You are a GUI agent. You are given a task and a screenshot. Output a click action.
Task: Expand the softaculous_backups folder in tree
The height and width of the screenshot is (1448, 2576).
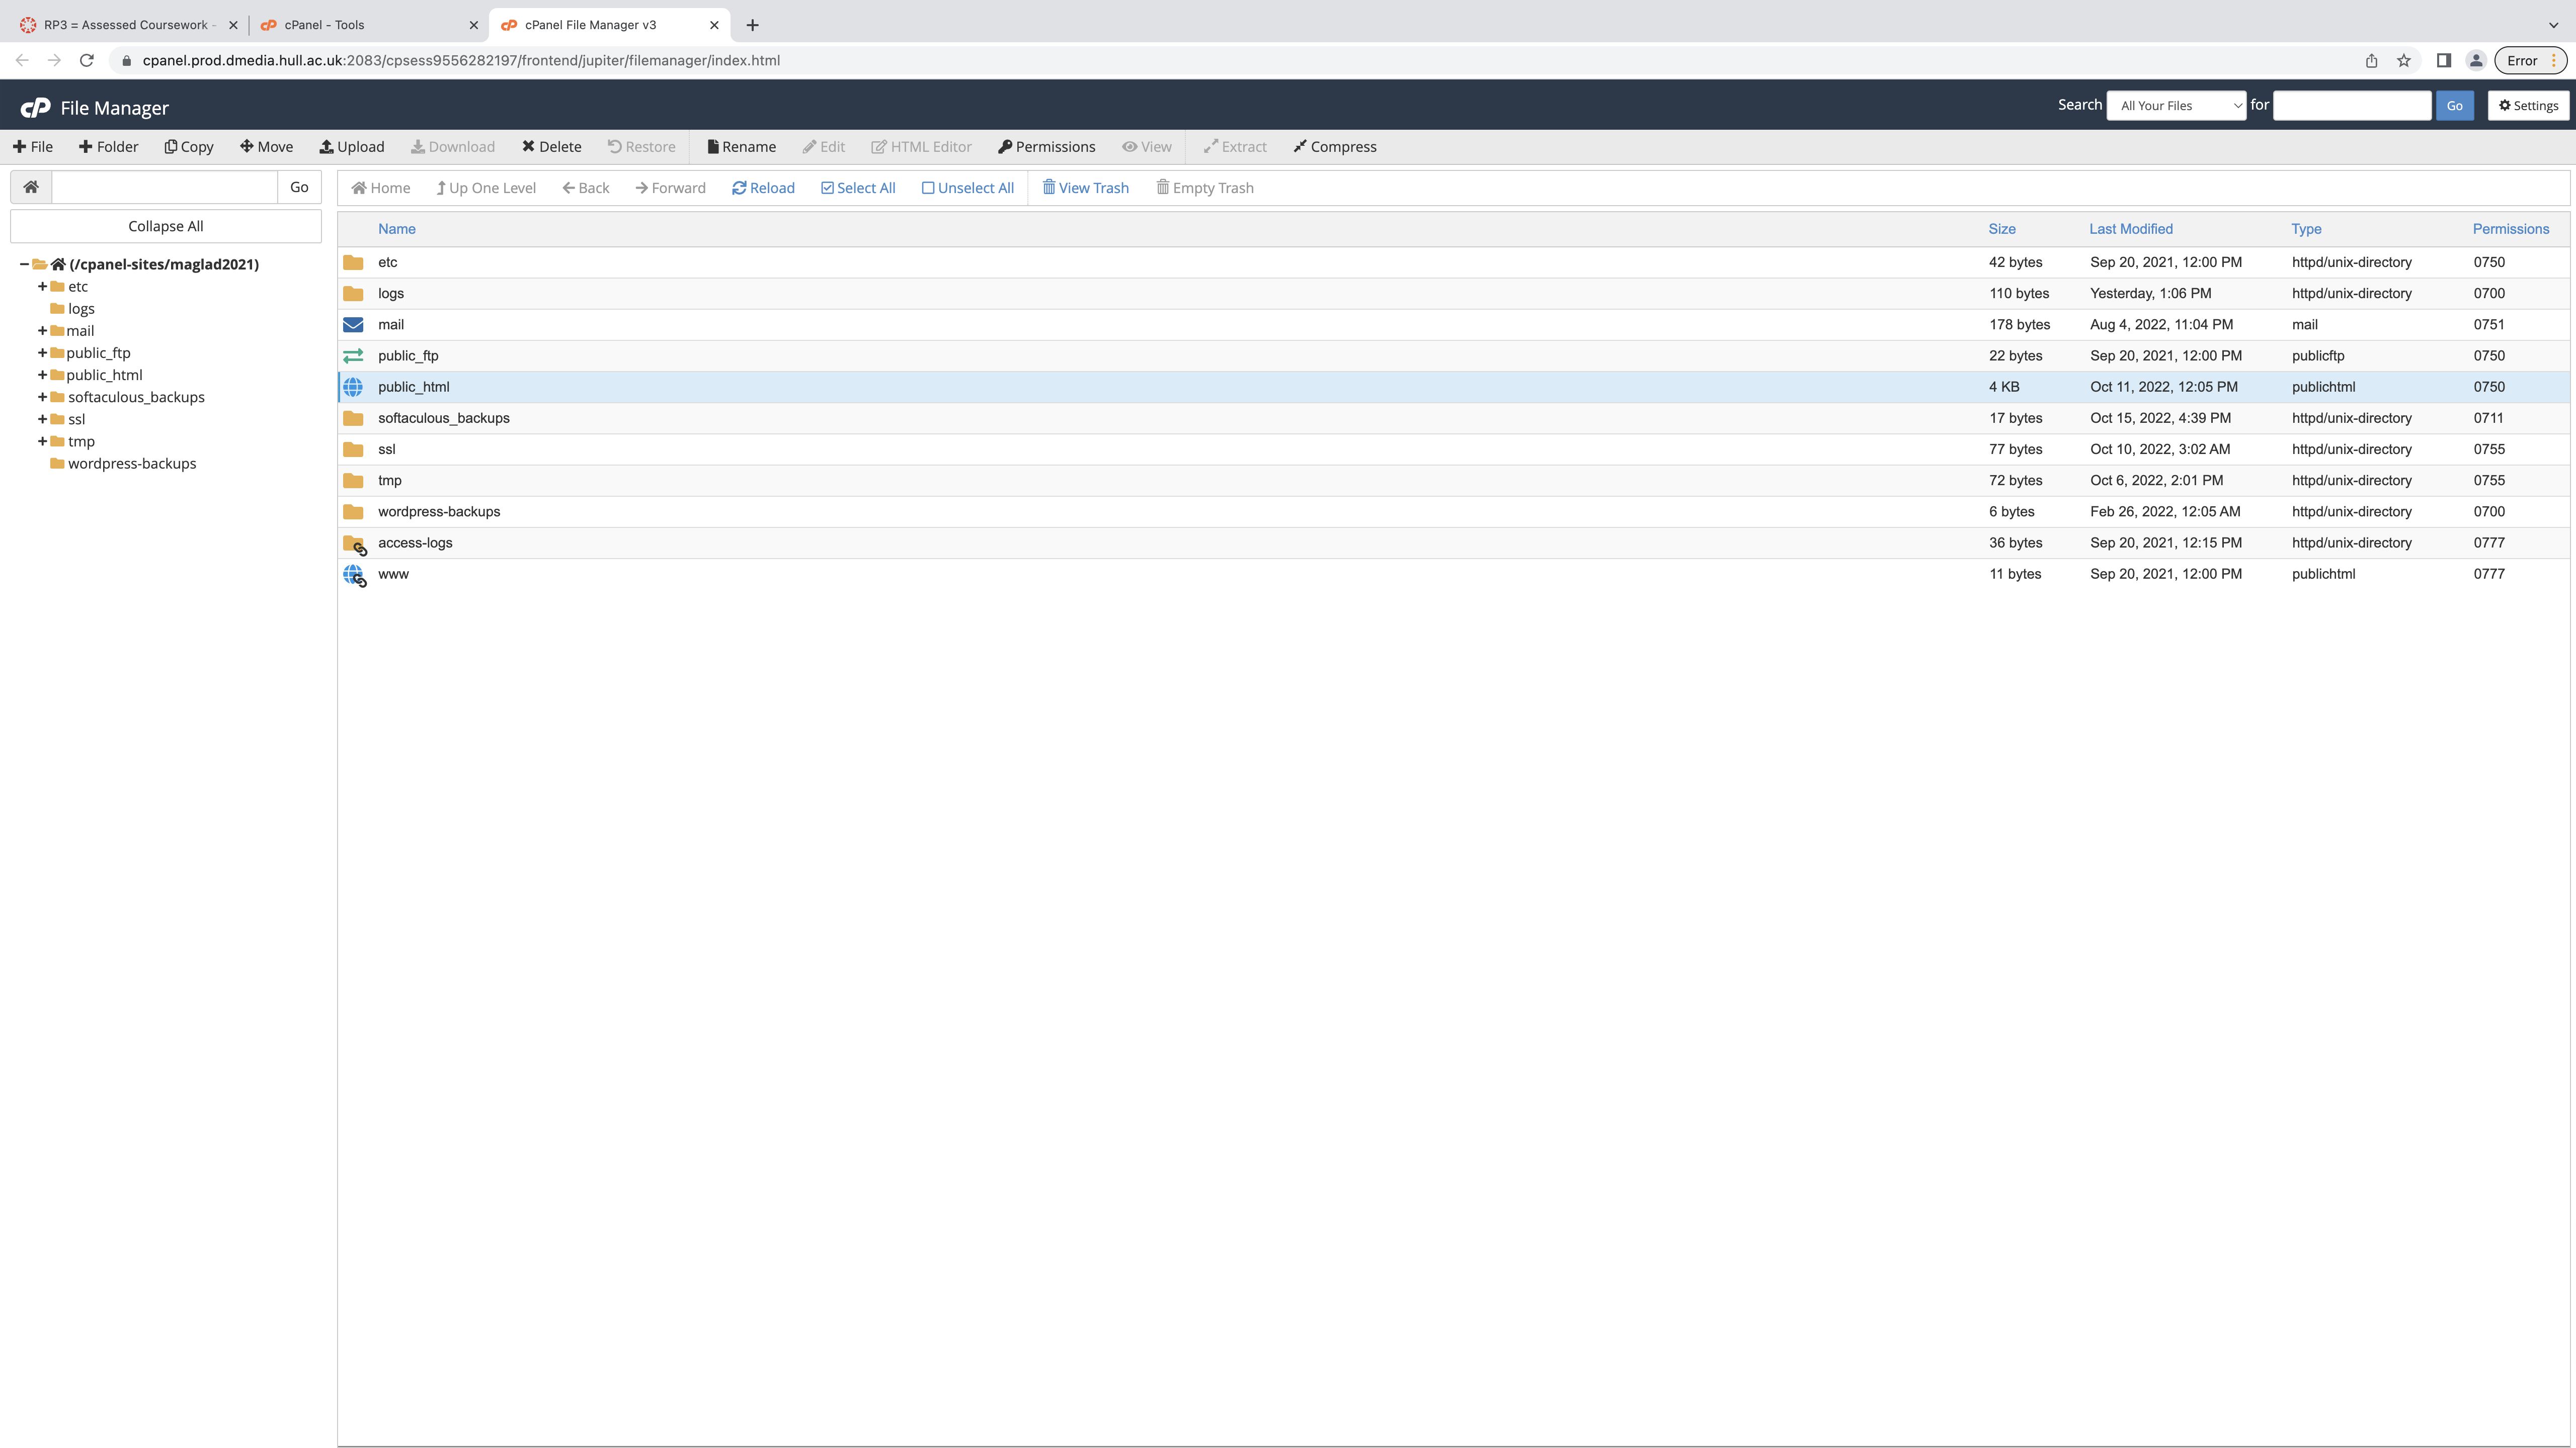pyautogui.click(x=42, y=397)
